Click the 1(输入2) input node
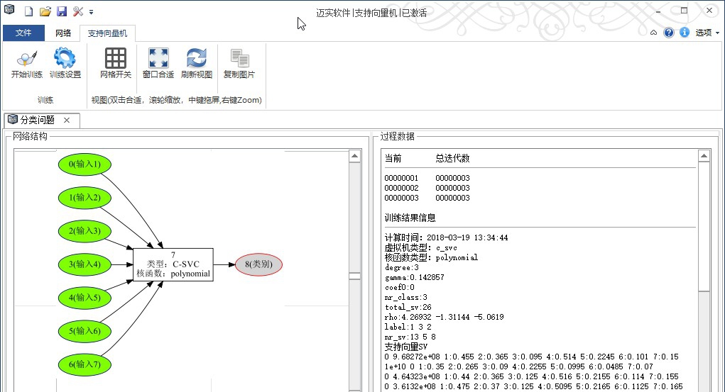725x392 pixels. (x=85, y=198)
